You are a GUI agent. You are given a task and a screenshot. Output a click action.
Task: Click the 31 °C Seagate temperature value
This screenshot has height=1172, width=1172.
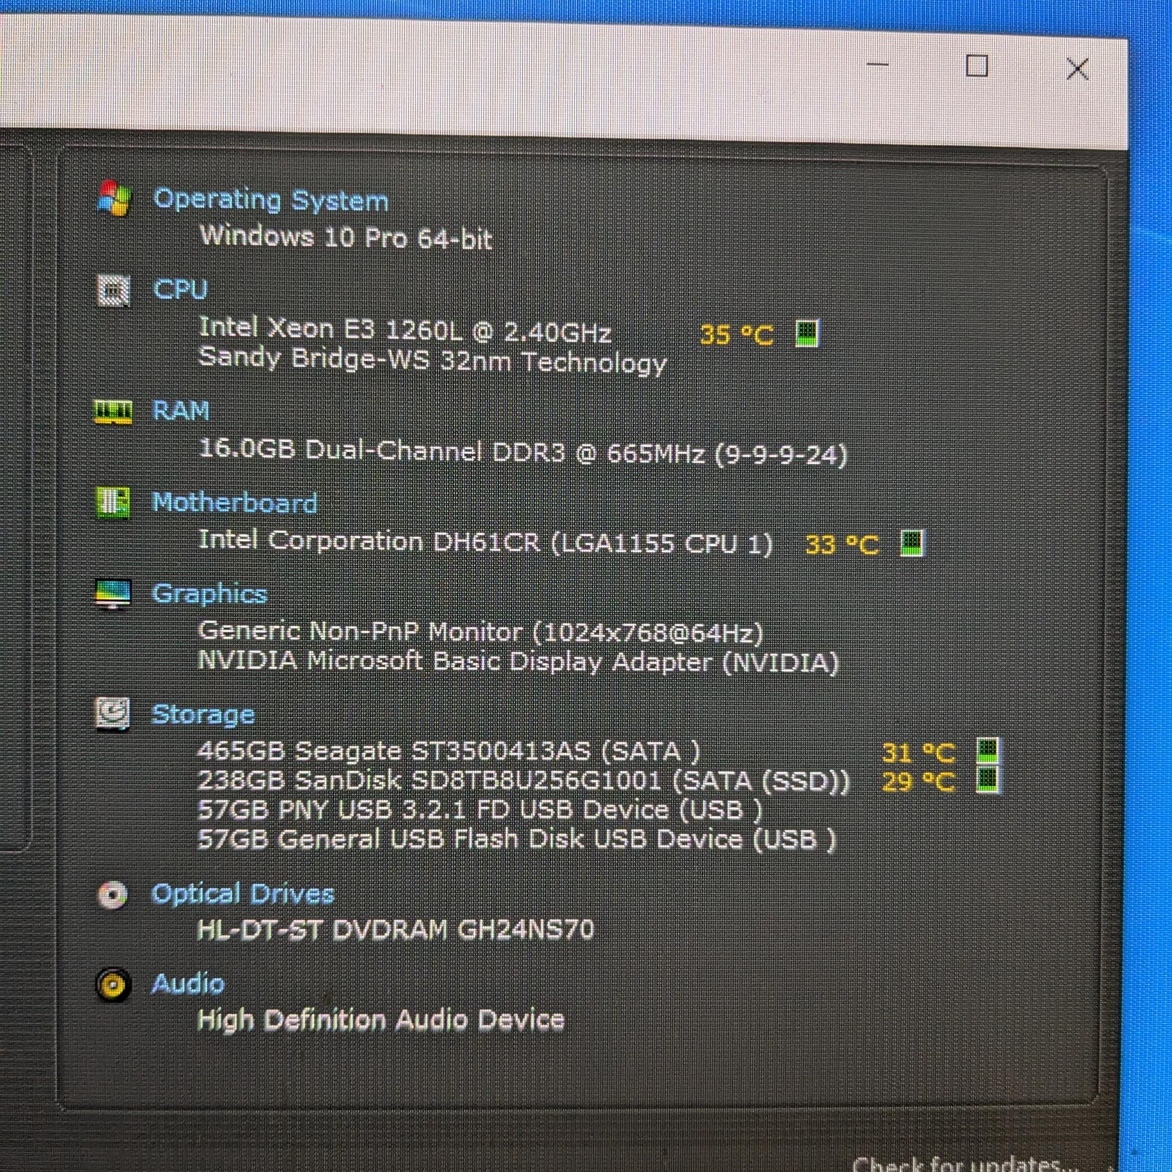pos(918,753)
